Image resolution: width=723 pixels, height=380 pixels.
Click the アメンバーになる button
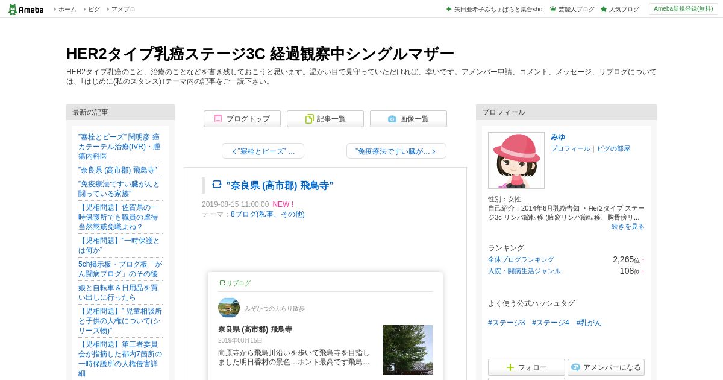606,367
